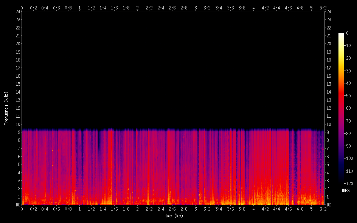Click 15 on the left frequency axis
Viewport: 357px width, 223px height.
[x=17, y=84]
